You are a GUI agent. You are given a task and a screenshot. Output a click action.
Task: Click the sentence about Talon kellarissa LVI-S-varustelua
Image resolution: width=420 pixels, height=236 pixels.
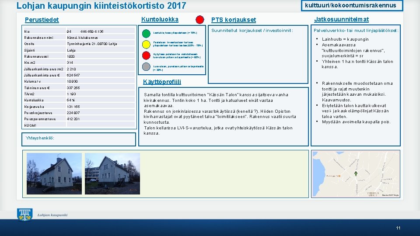[x=218, y=130]
